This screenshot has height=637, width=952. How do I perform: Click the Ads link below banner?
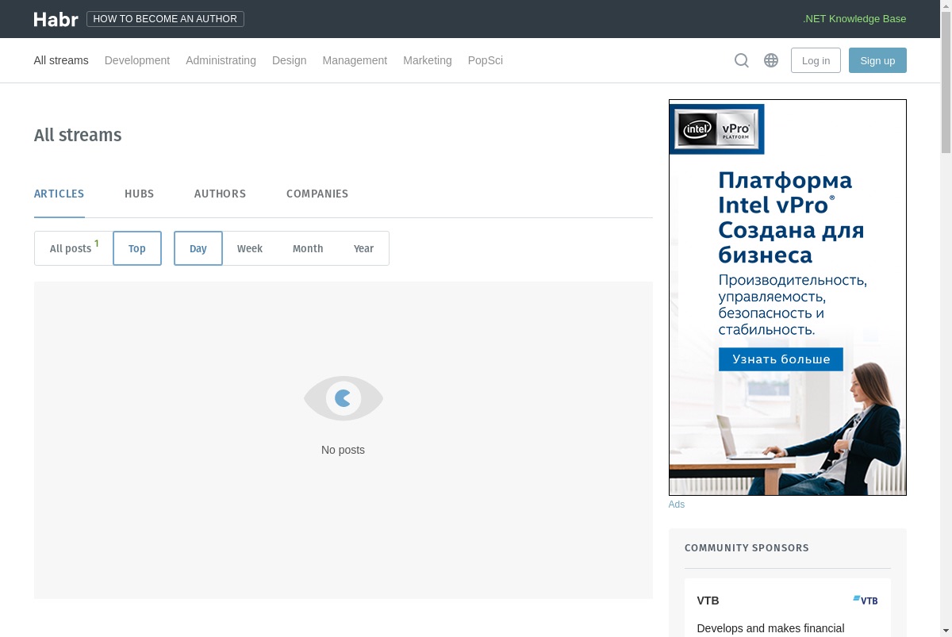pos(677,505)
